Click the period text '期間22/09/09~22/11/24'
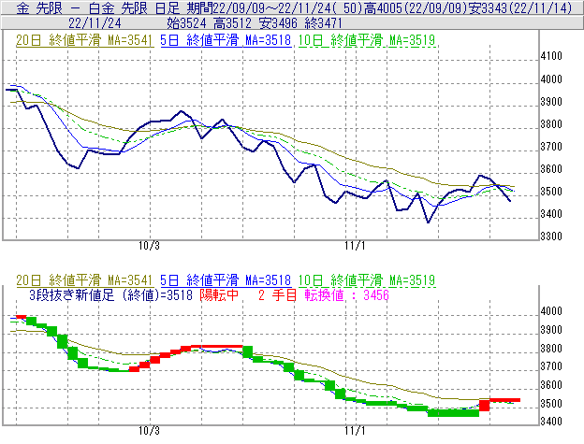Image resolution: width=584 pixels, height=444 pixels. [x=258, y=7]
